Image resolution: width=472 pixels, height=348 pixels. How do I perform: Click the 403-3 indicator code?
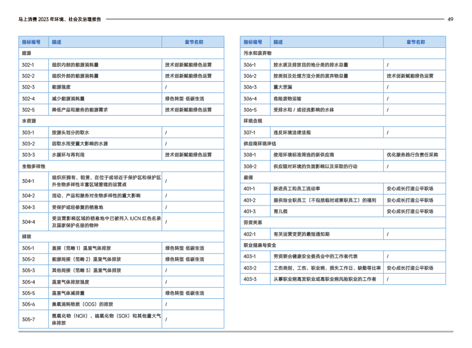pos(250,279)
